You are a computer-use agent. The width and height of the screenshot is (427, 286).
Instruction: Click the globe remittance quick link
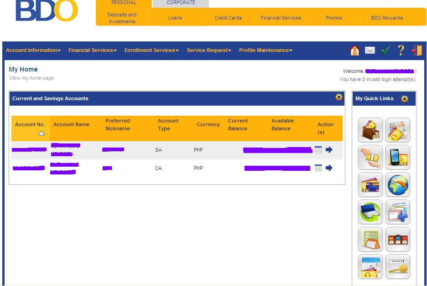[x=398, y=184]
